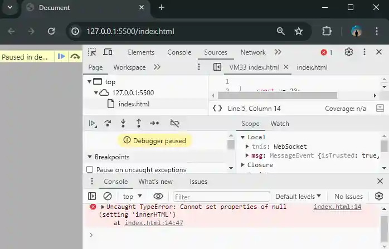Expand the Uncaught TypeError message
389x249 pixels.
pyautogui.click(x=103, y=207)
